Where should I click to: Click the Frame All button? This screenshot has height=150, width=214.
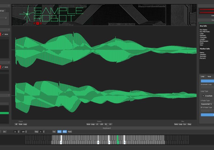coord(16,124)
